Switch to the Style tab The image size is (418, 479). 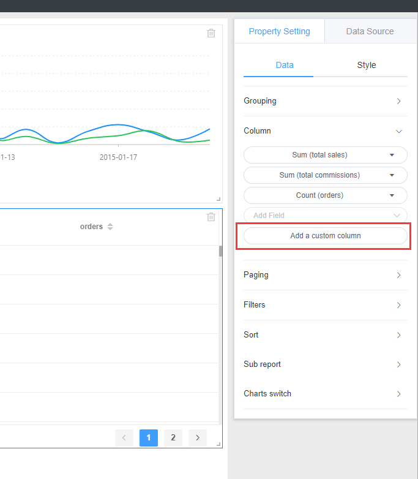(x=367, y=65)
